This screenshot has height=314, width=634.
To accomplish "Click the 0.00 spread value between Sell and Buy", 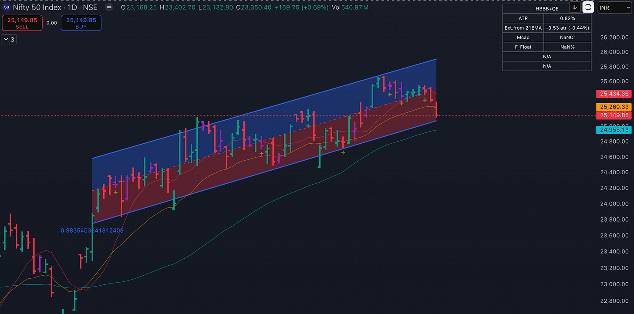I will pyautogui.click(x=51, y=23).
